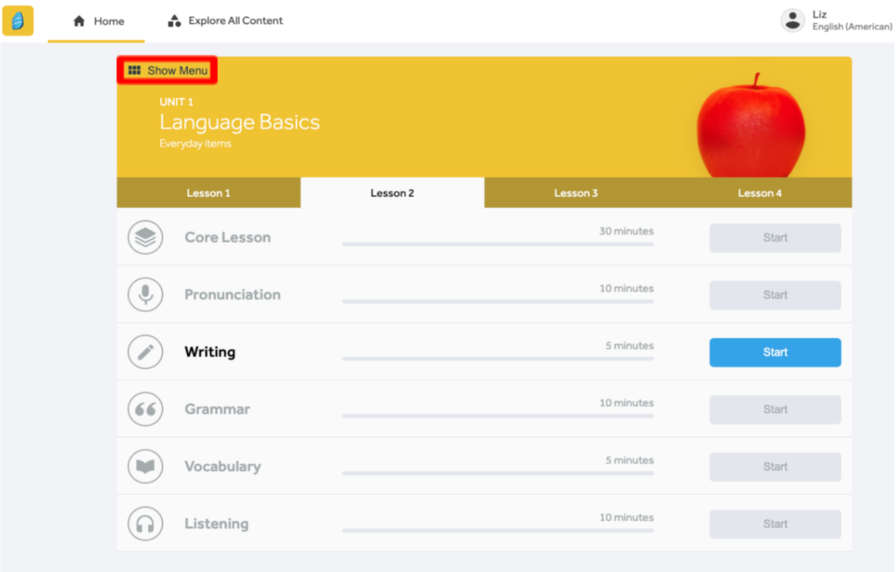The image size is (896, 572).
Task: Start the Listening activity
Action: [x=775, y=524]
